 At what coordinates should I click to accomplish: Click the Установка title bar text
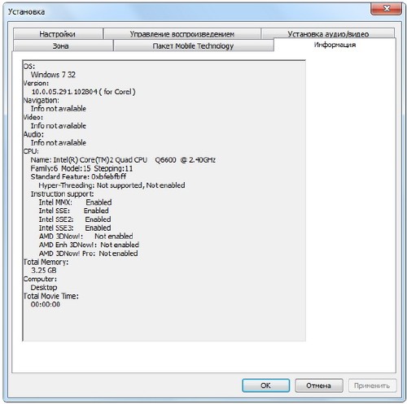(x=26, y=11)
